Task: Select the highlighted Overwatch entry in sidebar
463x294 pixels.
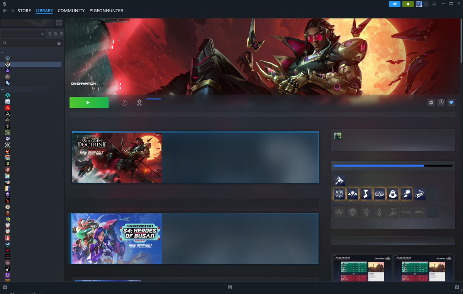Action: click(31, 64)
